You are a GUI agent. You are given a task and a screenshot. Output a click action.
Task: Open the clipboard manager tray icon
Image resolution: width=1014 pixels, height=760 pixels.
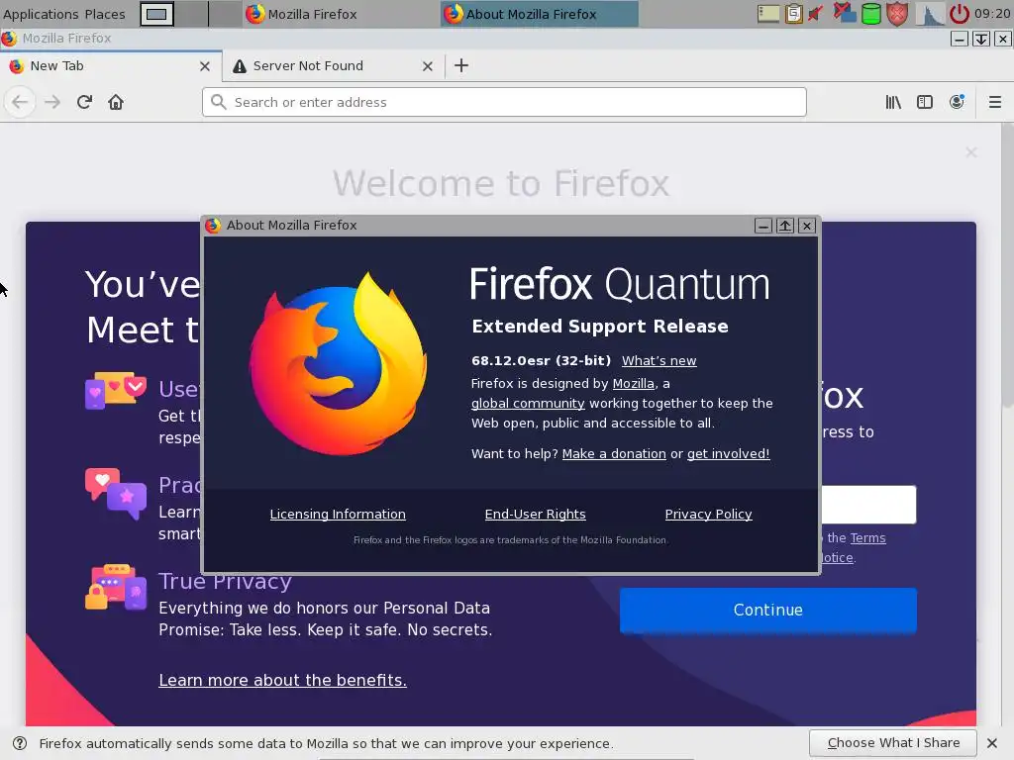(794, 14)
